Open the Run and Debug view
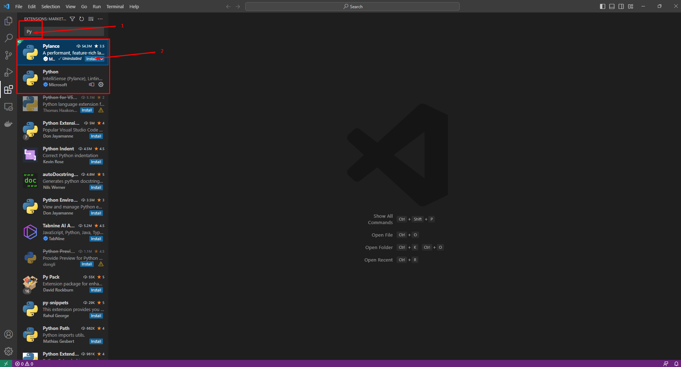 pyautogui.click(x=9, y=72)
